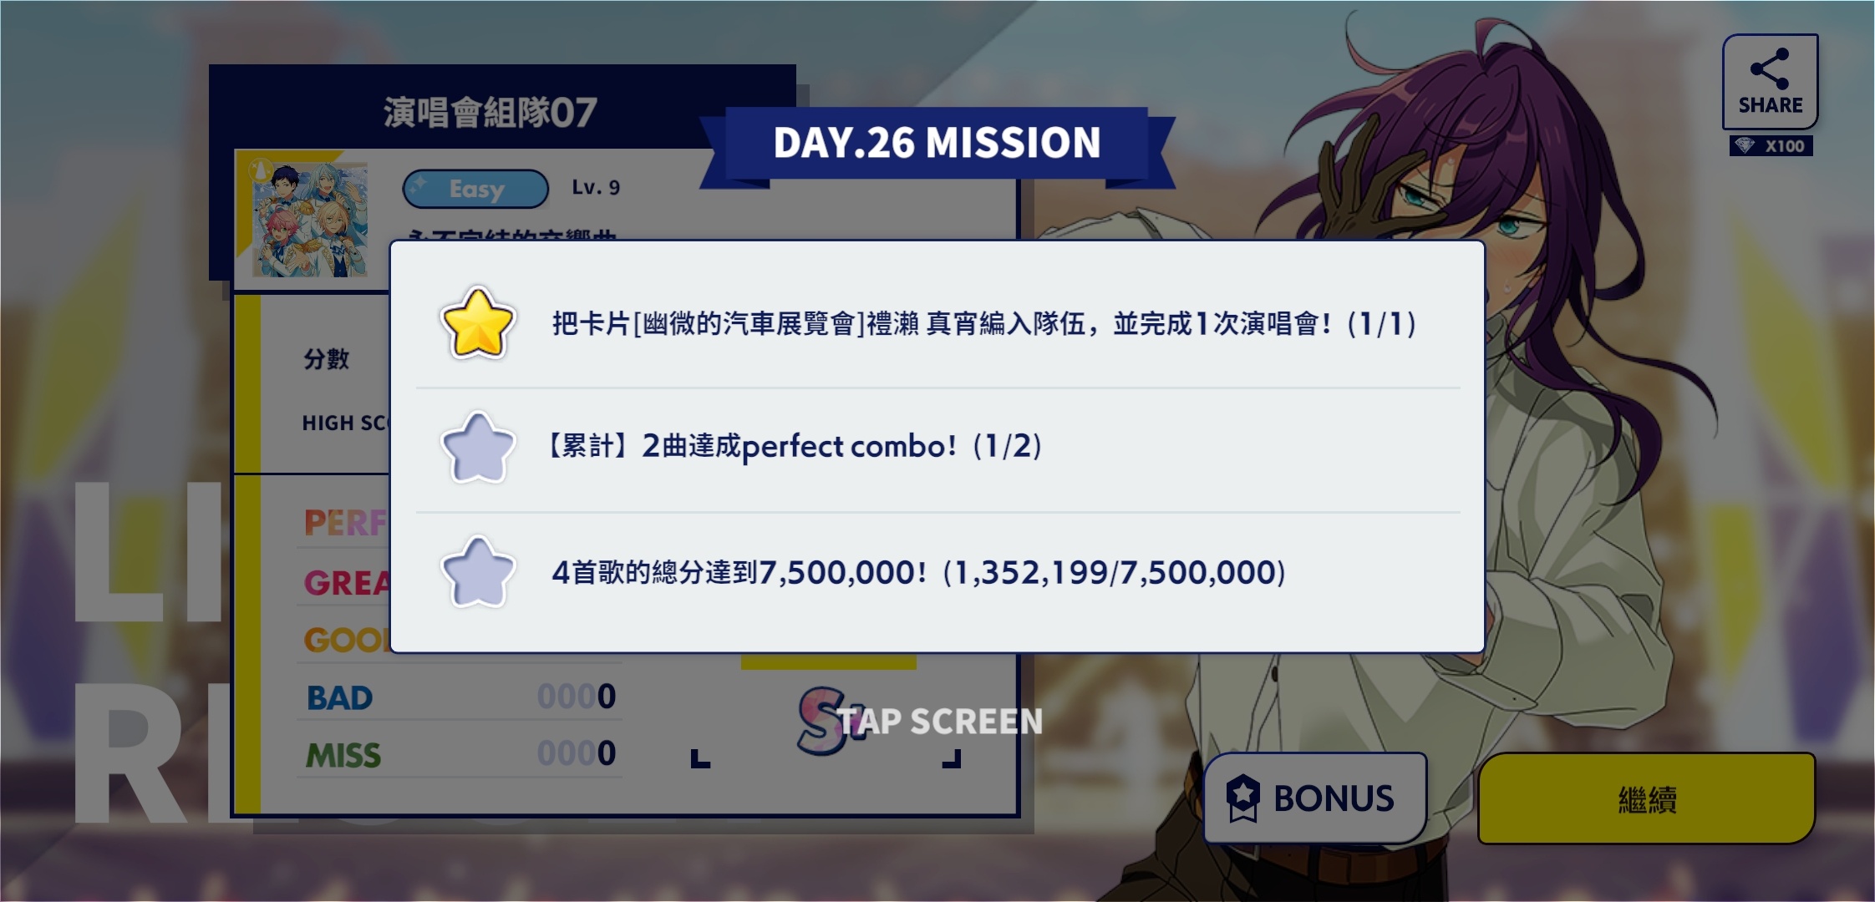Screen dimensions: 1875x902
Task: Click the Easy difficulty badge
Action: [x=475, y=189]
